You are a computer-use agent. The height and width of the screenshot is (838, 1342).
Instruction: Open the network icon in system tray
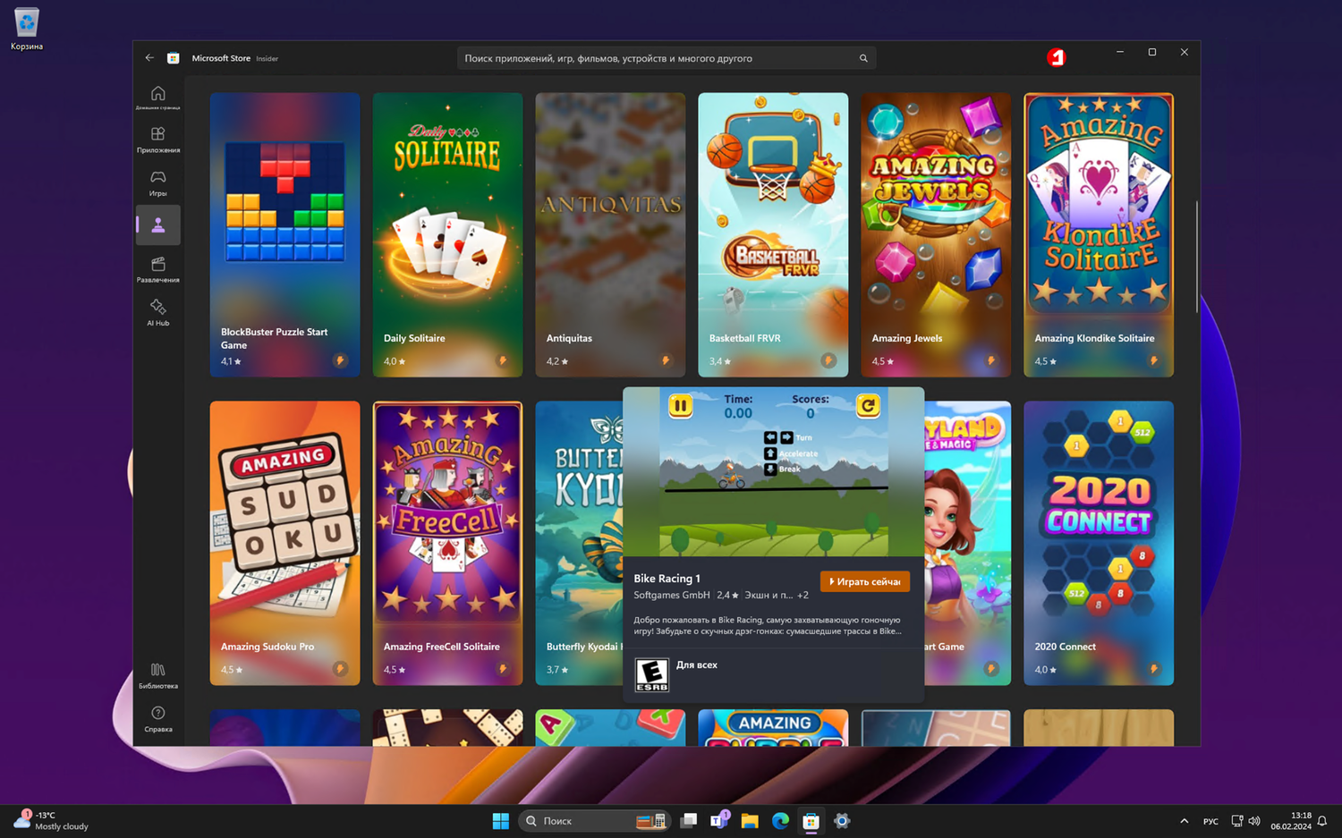coord(1236,821)
